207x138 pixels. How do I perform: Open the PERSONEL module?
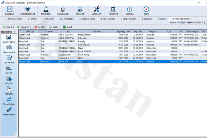click(x=46, y=11)
